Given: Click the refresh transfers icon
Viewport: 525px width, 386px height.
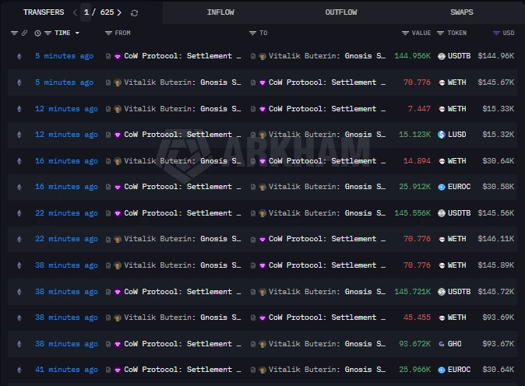Looking at the screenshot, I should click(135, 12).
